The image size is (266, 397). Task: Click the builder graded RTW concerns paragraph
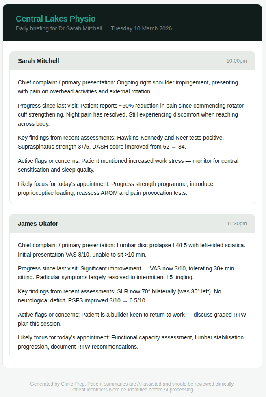tap(132, 319)
